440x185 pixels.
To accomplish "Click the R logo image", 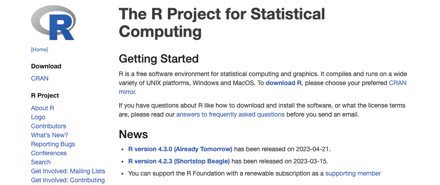I will click(54, 23).
